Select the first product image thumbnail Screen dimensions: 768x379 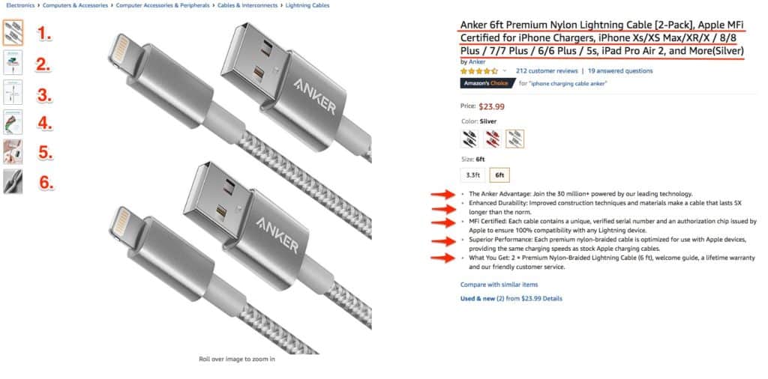(13, 32)
